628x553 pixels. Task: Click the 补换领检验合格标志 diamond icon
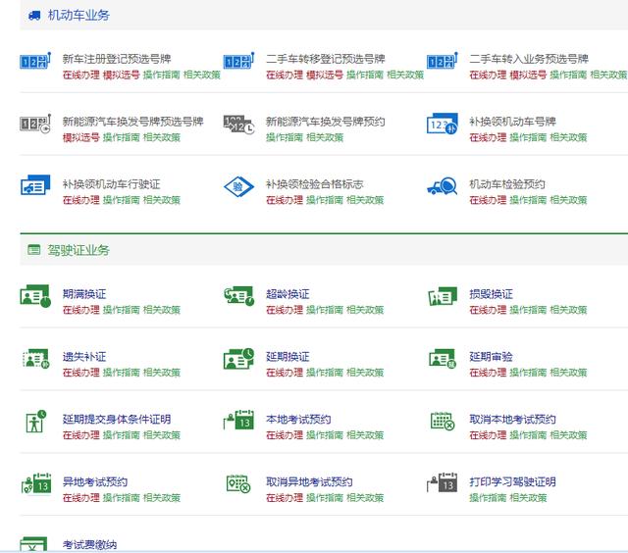pyautogui.click(x=238, y=186)
